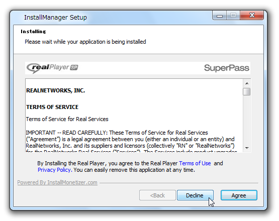This screenshot has height=221, width=279.
Task: Click the grayed-out Back button
Action: point(157,195)
